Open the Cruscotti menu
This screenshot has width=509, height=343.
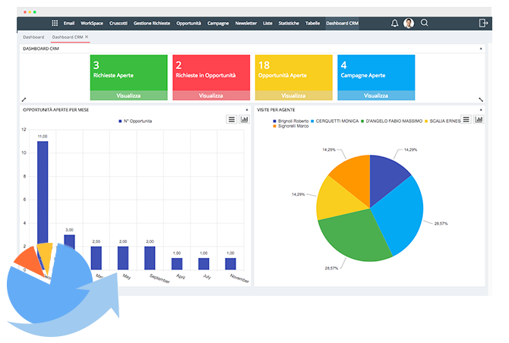point(119,23)
